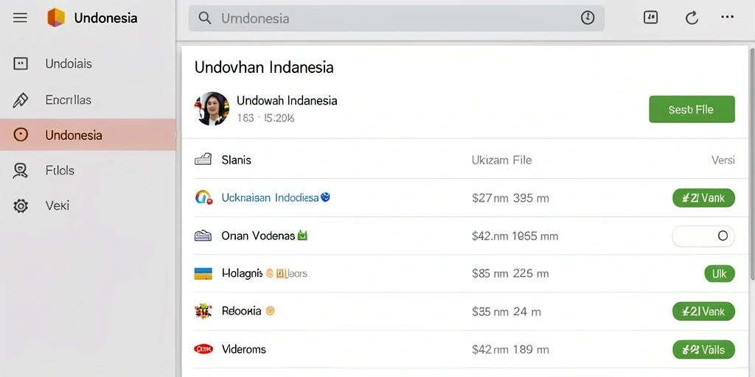Click the Vank button in Redookia row

pos(703,311)
